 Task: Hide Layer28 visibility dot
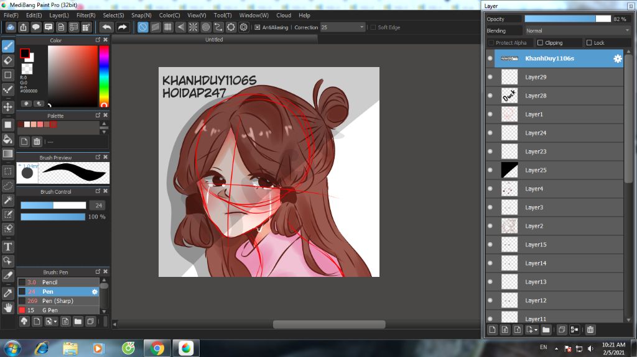[x=490, y=96]
